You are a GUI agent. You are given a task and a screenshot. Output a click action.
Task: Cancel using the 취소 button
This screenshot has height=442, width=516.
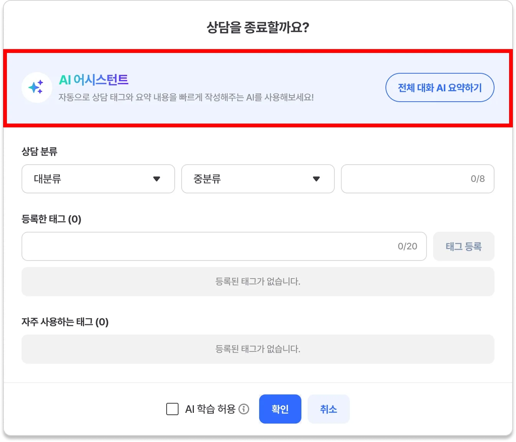pyautogui.click(x=328, y=409)
